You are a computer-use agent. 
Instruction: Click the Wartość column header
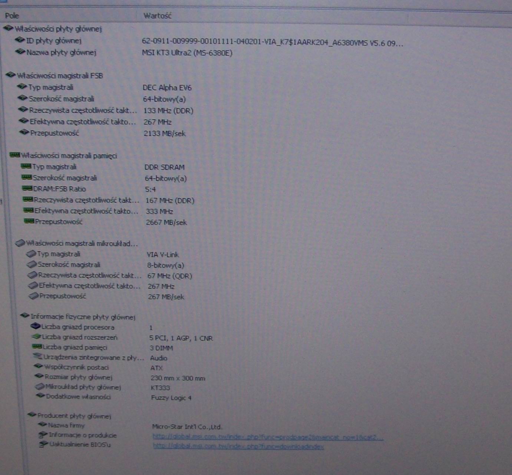click(158, 16)
